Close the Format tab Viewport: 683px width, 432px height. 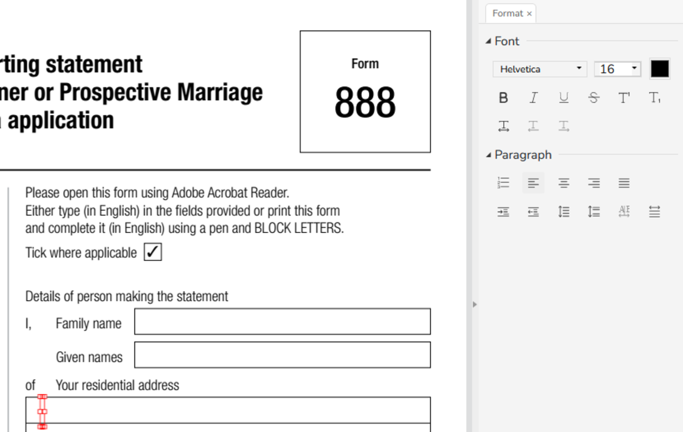[x=529, y=13]
